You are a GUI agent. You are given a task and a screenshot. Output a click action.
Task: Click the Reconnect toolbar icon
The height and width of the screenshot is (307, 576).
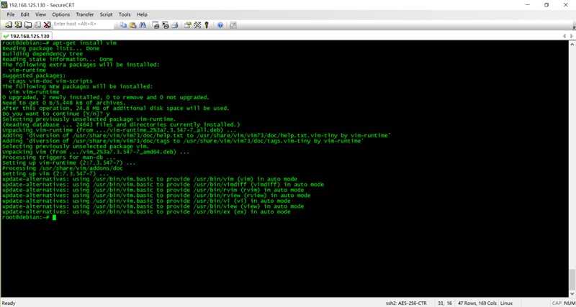(x=37, y=25)
